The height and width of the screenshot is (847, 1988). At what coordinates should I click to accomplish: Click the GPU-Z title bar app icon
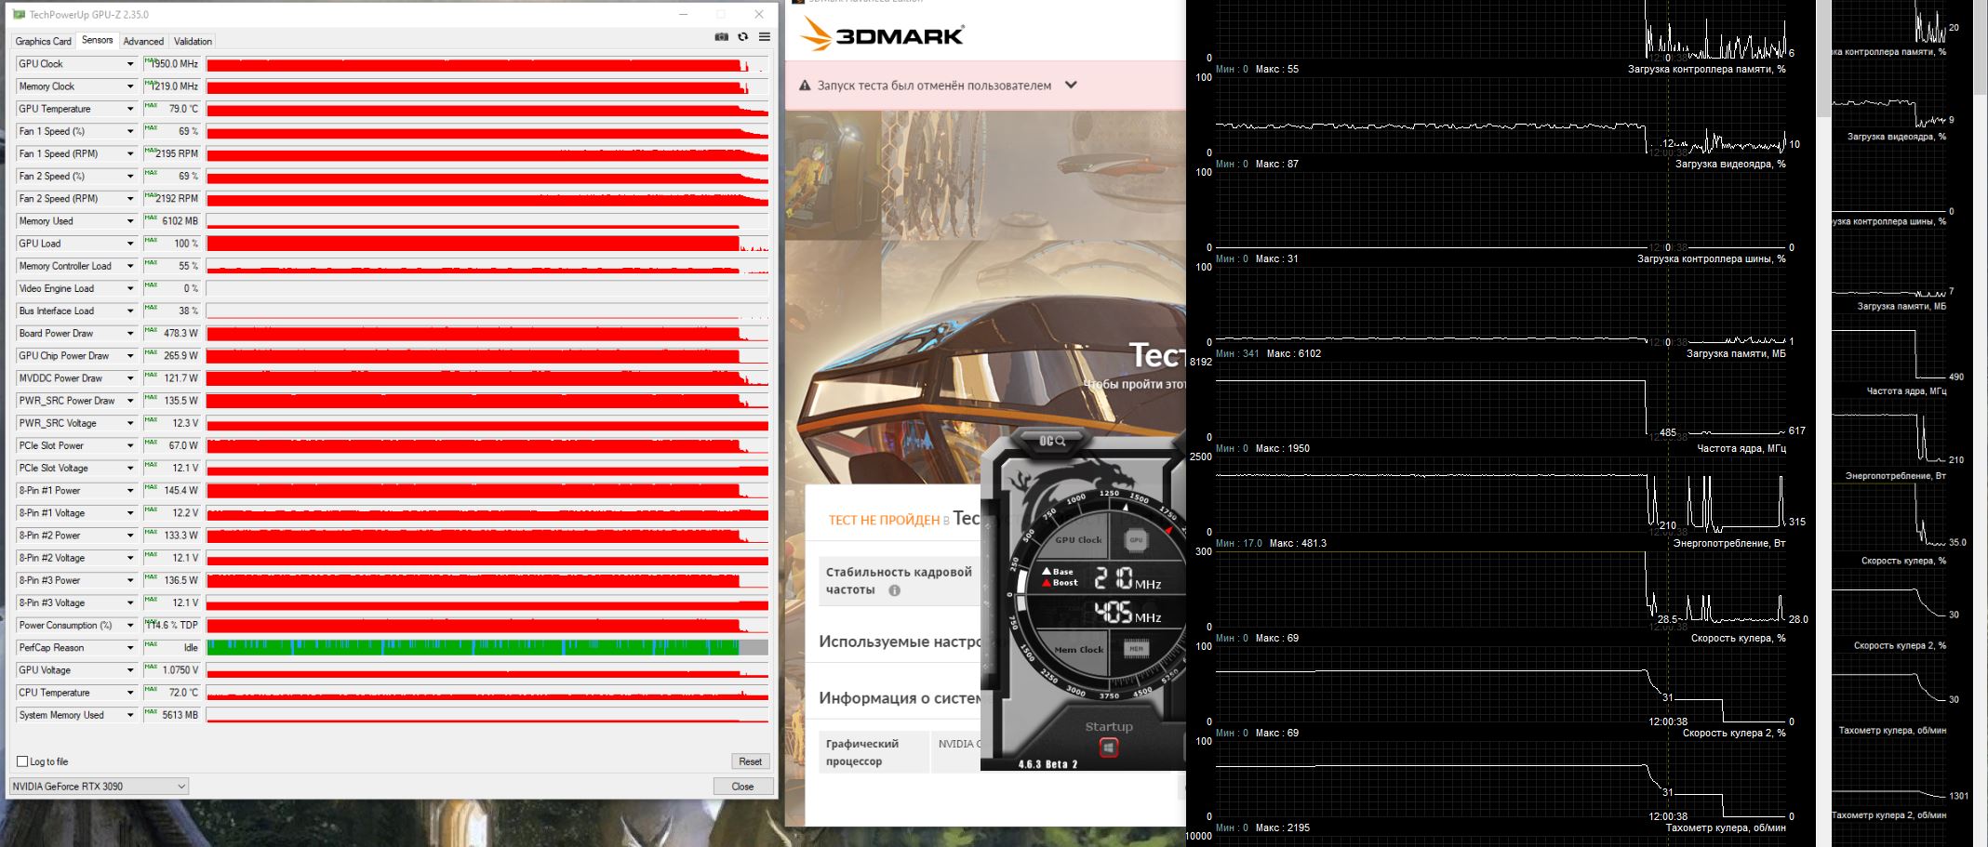pyautogui.click(x=19, y=14)
